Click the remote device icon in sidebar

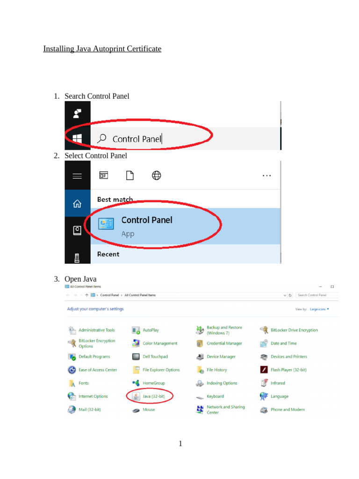point(77,258)
